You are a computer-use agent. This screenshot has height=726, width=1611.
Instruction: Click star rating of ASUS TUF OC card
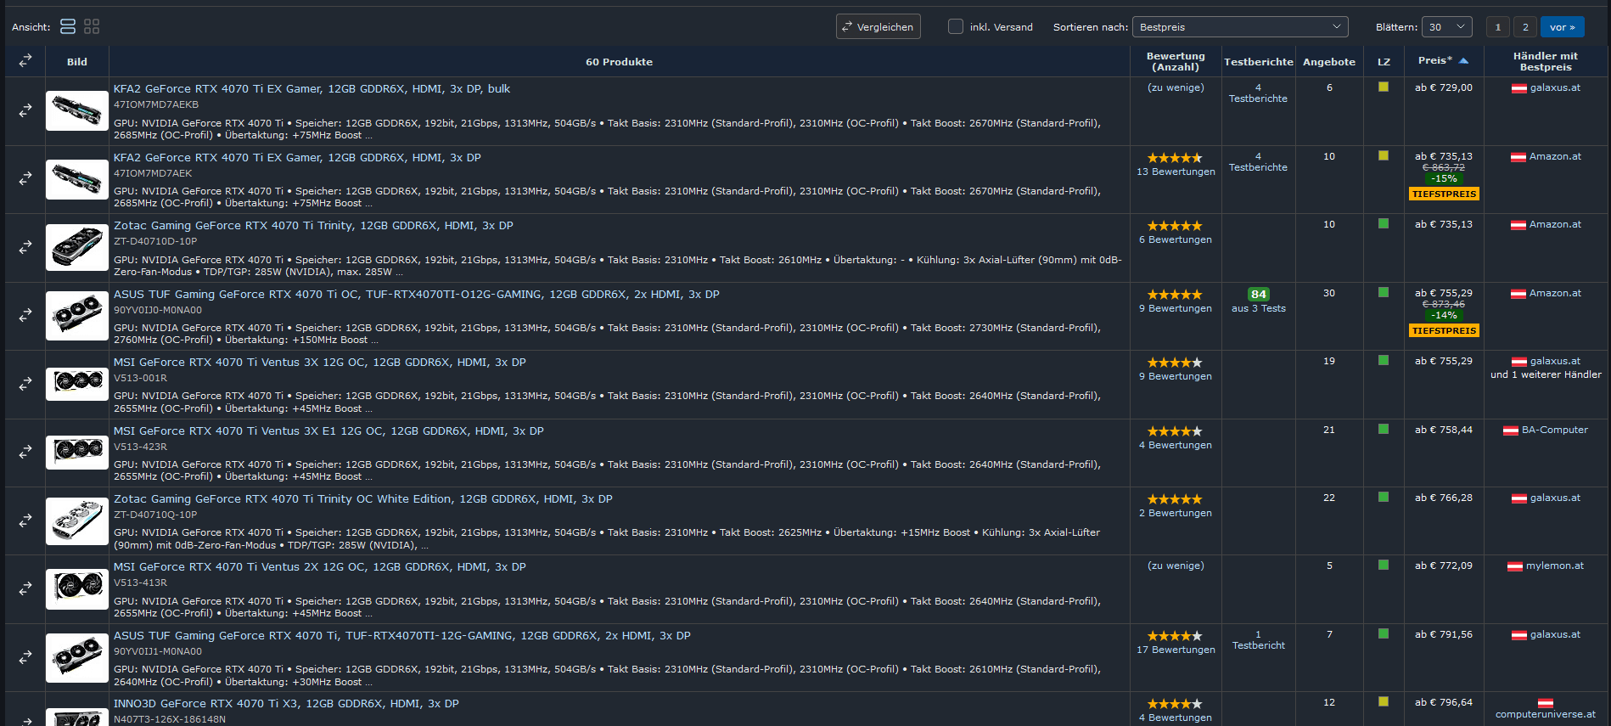coord(1175,295)
